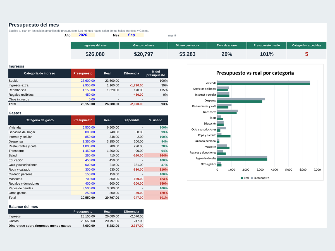This screenshot has height=251, width=335.
Task: Click the "Categoría de gasto" column header
Action: (x=40, y=120)
